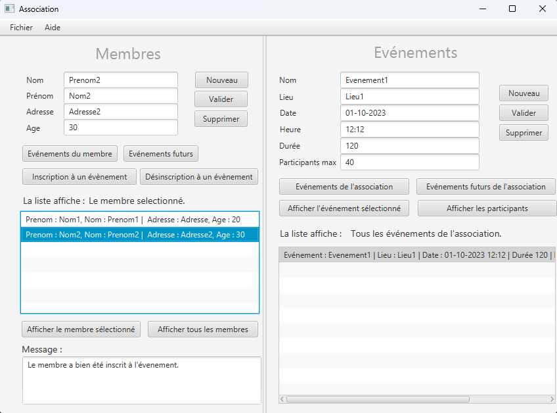
Task: Click the Evénements futurs button
Action: (x=160, y=153)
